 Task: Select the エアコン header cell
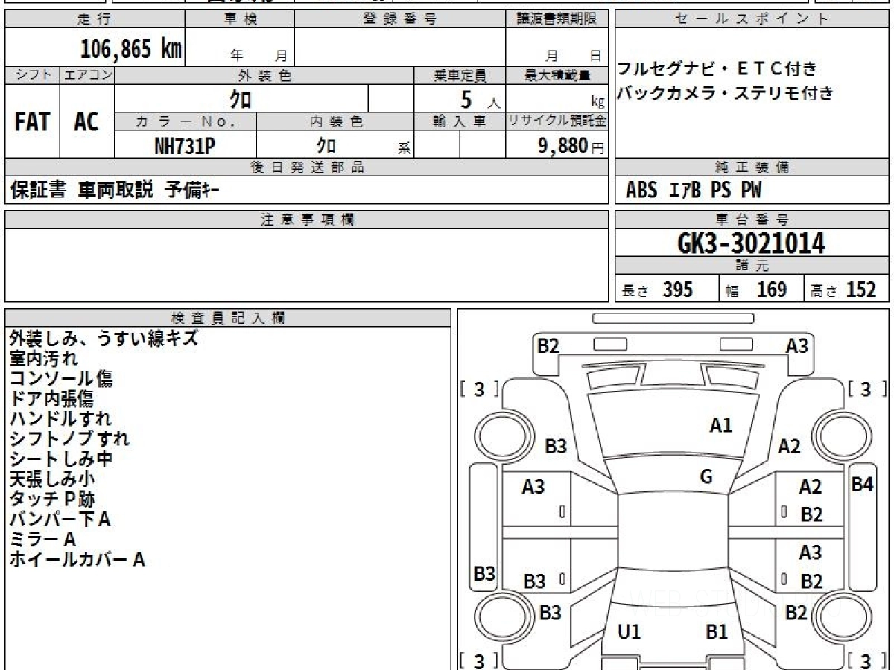[88, 75]
